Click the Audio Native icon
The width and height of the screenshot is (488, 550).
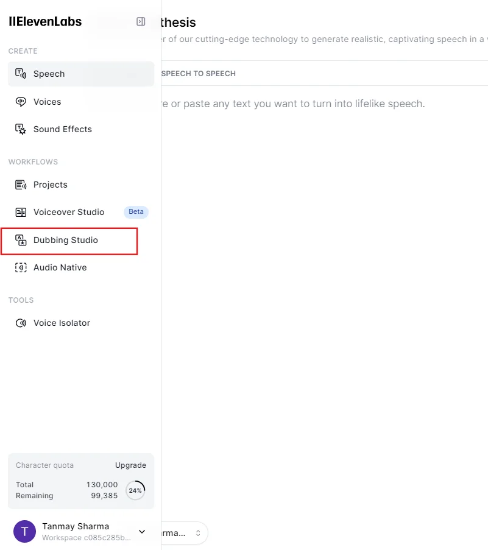[21, 267]
